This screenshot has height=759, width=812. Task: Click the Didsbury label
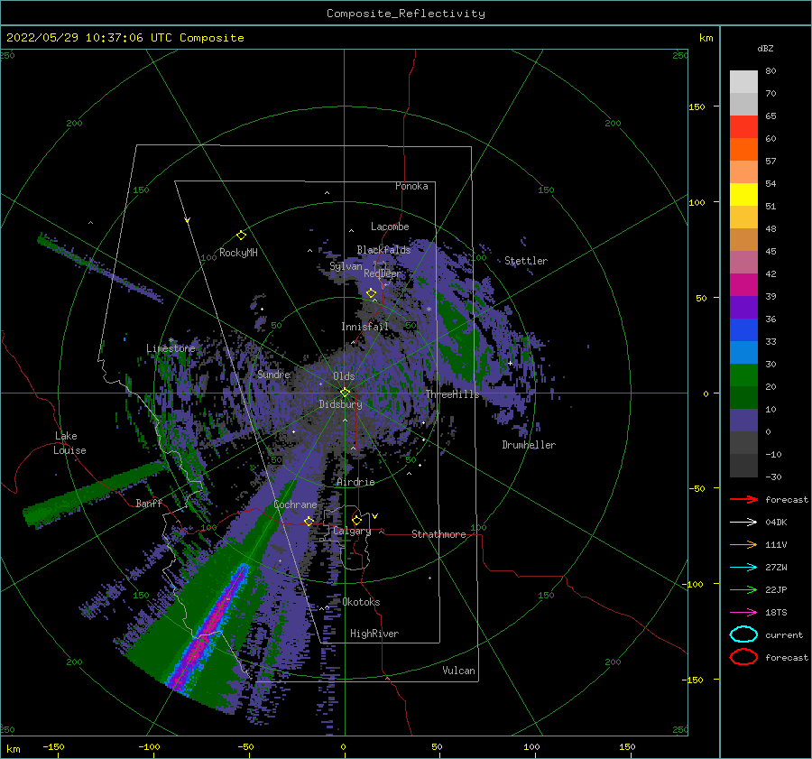[340, 404]
